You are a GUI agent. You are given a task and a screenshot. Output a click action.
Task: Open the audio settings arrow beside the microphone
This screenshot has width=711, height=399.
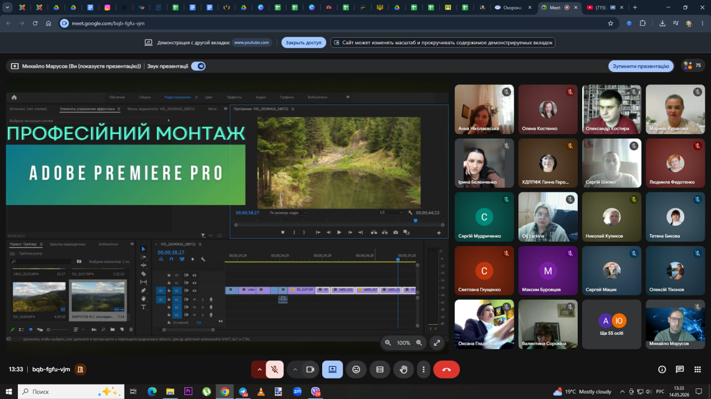259,369
